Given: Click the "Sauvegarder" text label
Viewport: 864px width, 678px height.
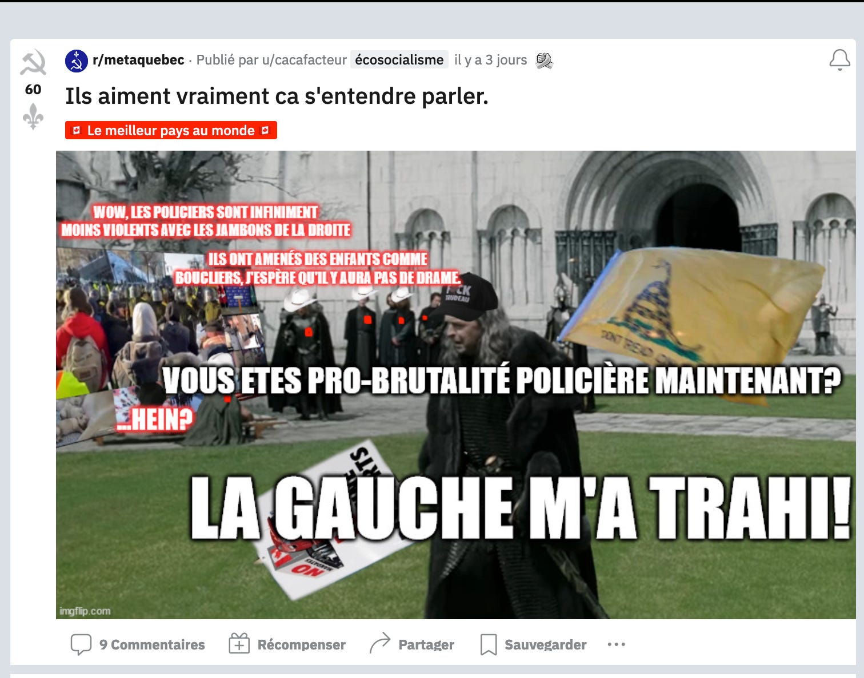Looking at the screenshot, I should [545, 644].
